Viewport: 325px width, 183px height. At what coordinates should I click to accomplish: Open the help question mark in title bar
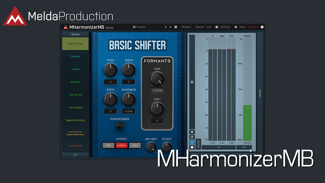[x=262, y=27]
